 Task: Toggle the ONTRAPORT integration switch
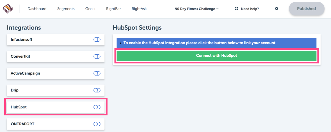click(97, 124)
